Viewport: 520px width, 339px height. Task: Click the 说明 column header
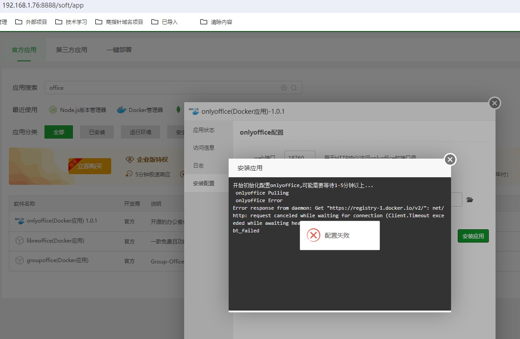coord(156,204)
